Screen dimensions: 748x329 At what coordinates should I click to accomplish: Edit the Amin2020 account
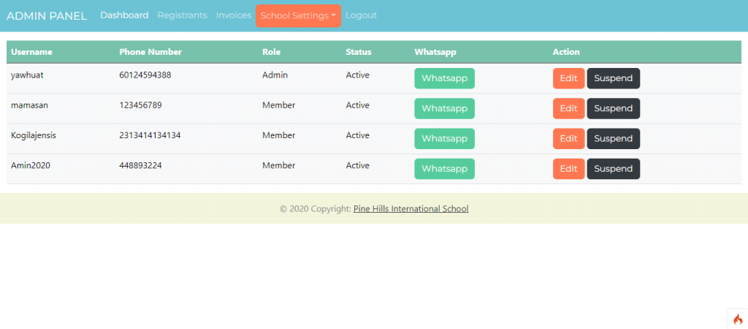[x=568, y=169]
